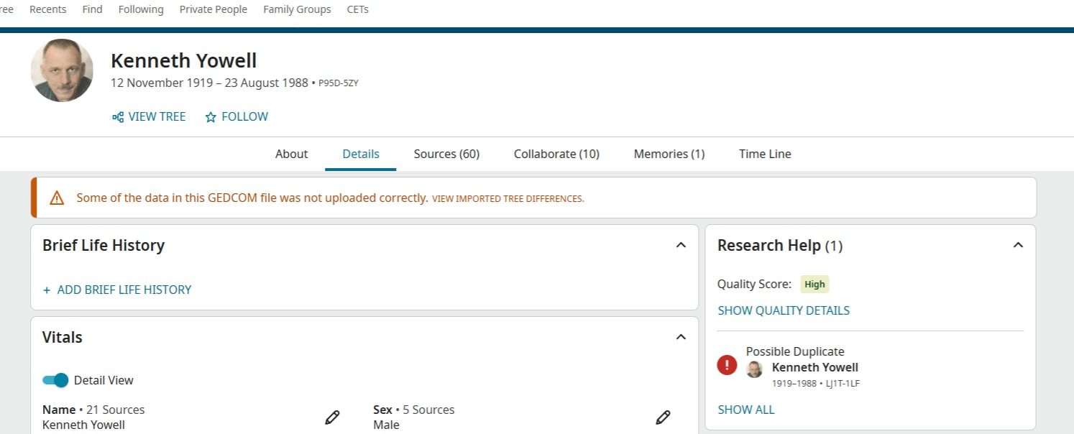
Task: Click the pencil icon beside Name
Action: tap(332, 417)
